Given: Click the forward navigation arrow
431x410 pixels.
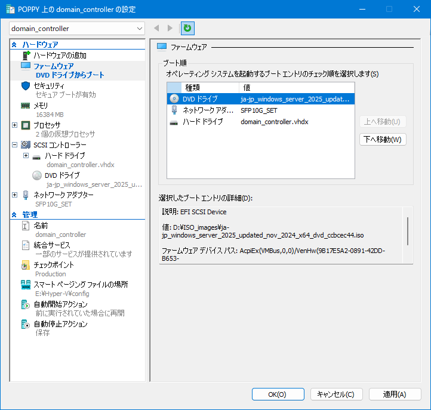Looking at the screenshot, I should click(170, 28).
